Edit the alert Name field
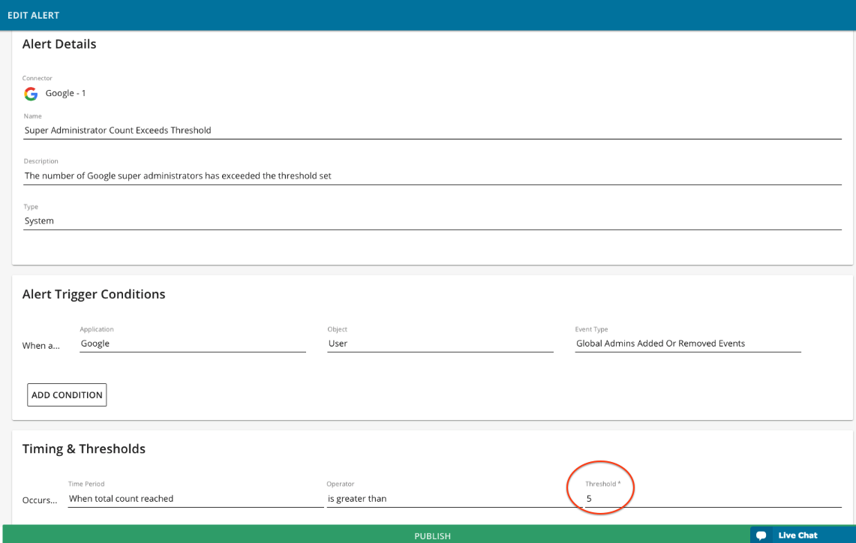The height and width of the screenshot is (543, 856). click(x=432, y=130)
